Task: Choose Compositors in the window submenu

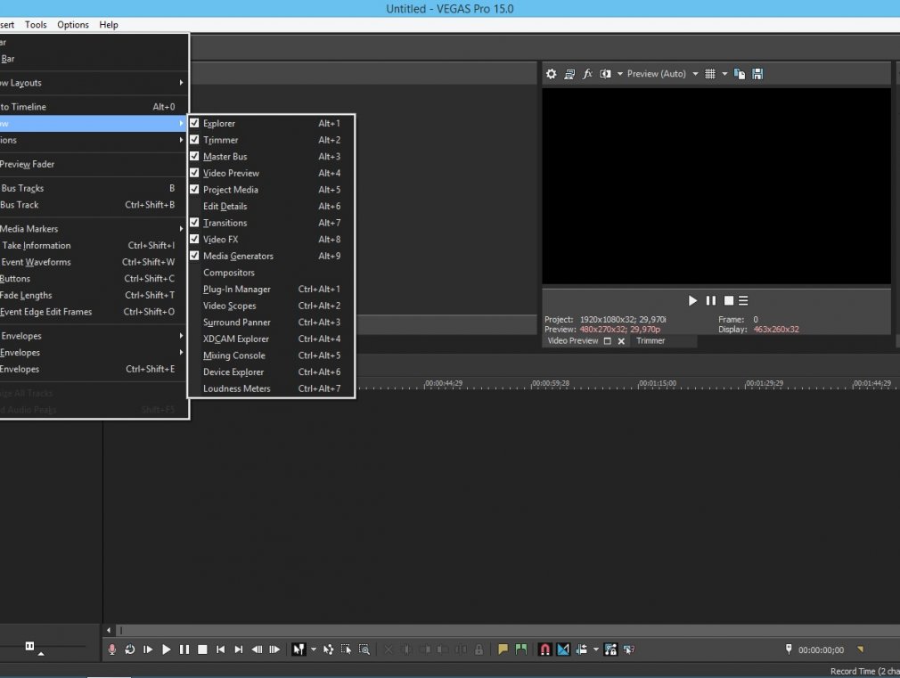Action: 271,273
